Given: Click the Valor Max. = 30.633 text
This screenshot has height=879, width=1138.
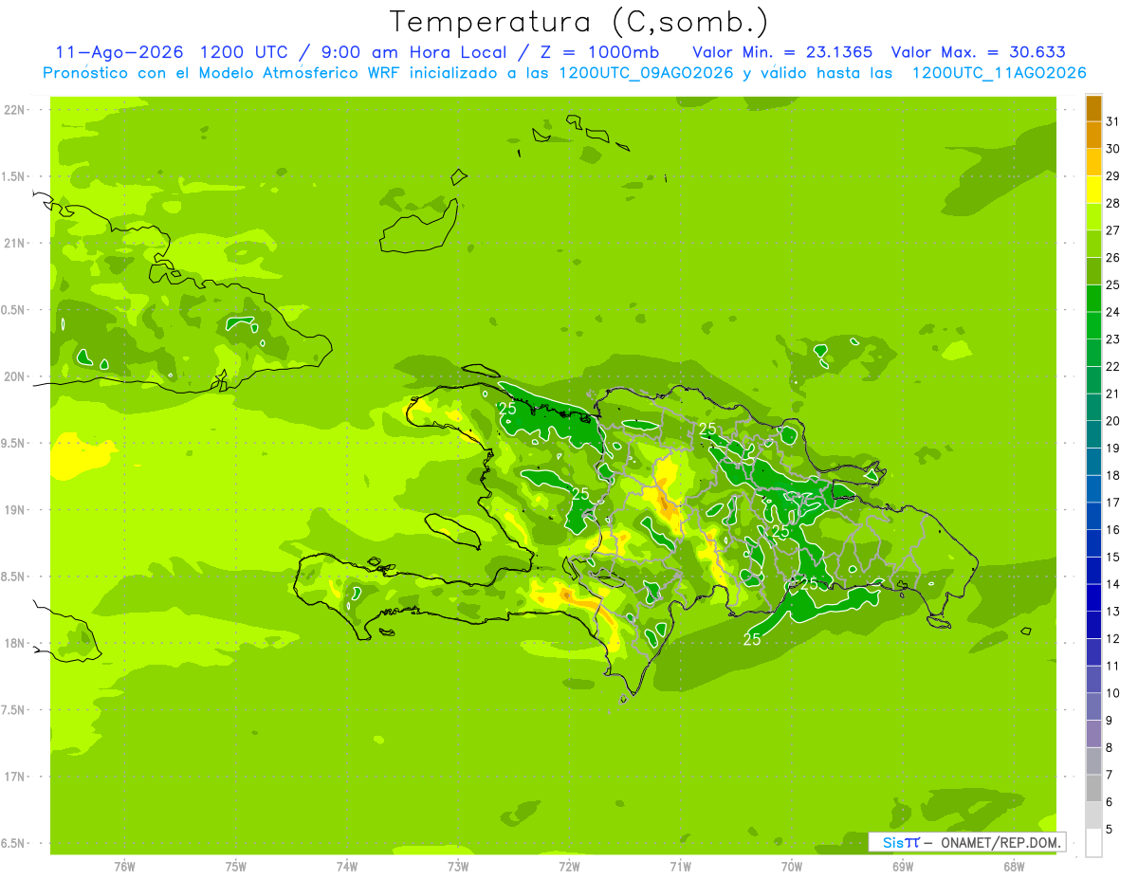Looking at the screenshot, I should [x=978, y=52].
